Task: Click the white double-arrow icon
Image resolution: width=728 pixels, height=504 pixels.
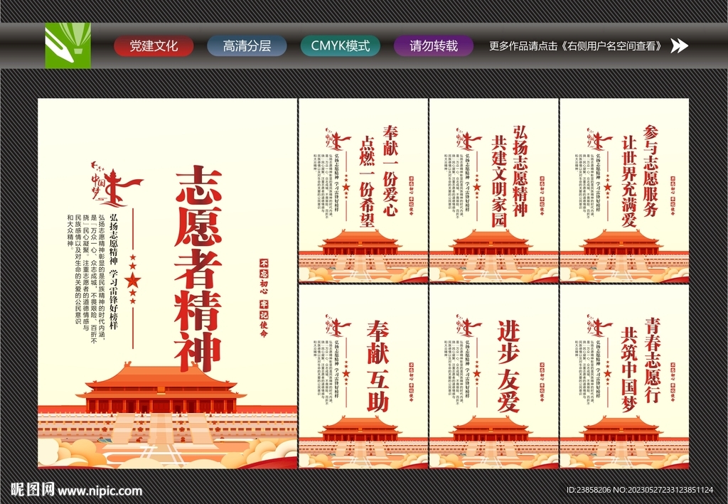Action: [x=679, y=45]
